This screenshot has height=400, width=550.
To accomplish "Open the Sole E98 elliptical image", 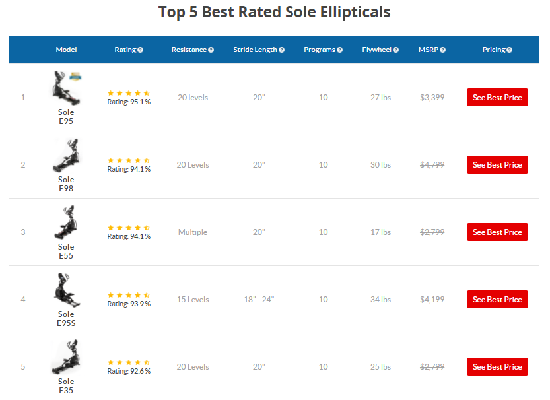I will click(x=66, y=156).
